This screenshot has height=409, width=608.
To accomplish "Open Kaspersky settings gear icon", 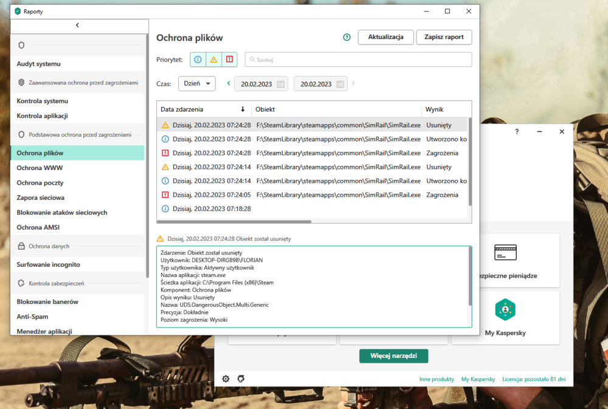I will pyautogui.click(x=226, y=379).
